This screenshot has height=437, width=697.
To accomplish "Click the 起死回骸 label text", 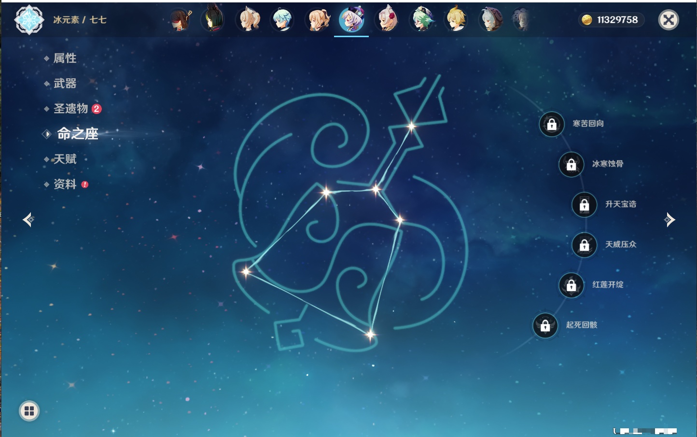I will pos(582,324).
